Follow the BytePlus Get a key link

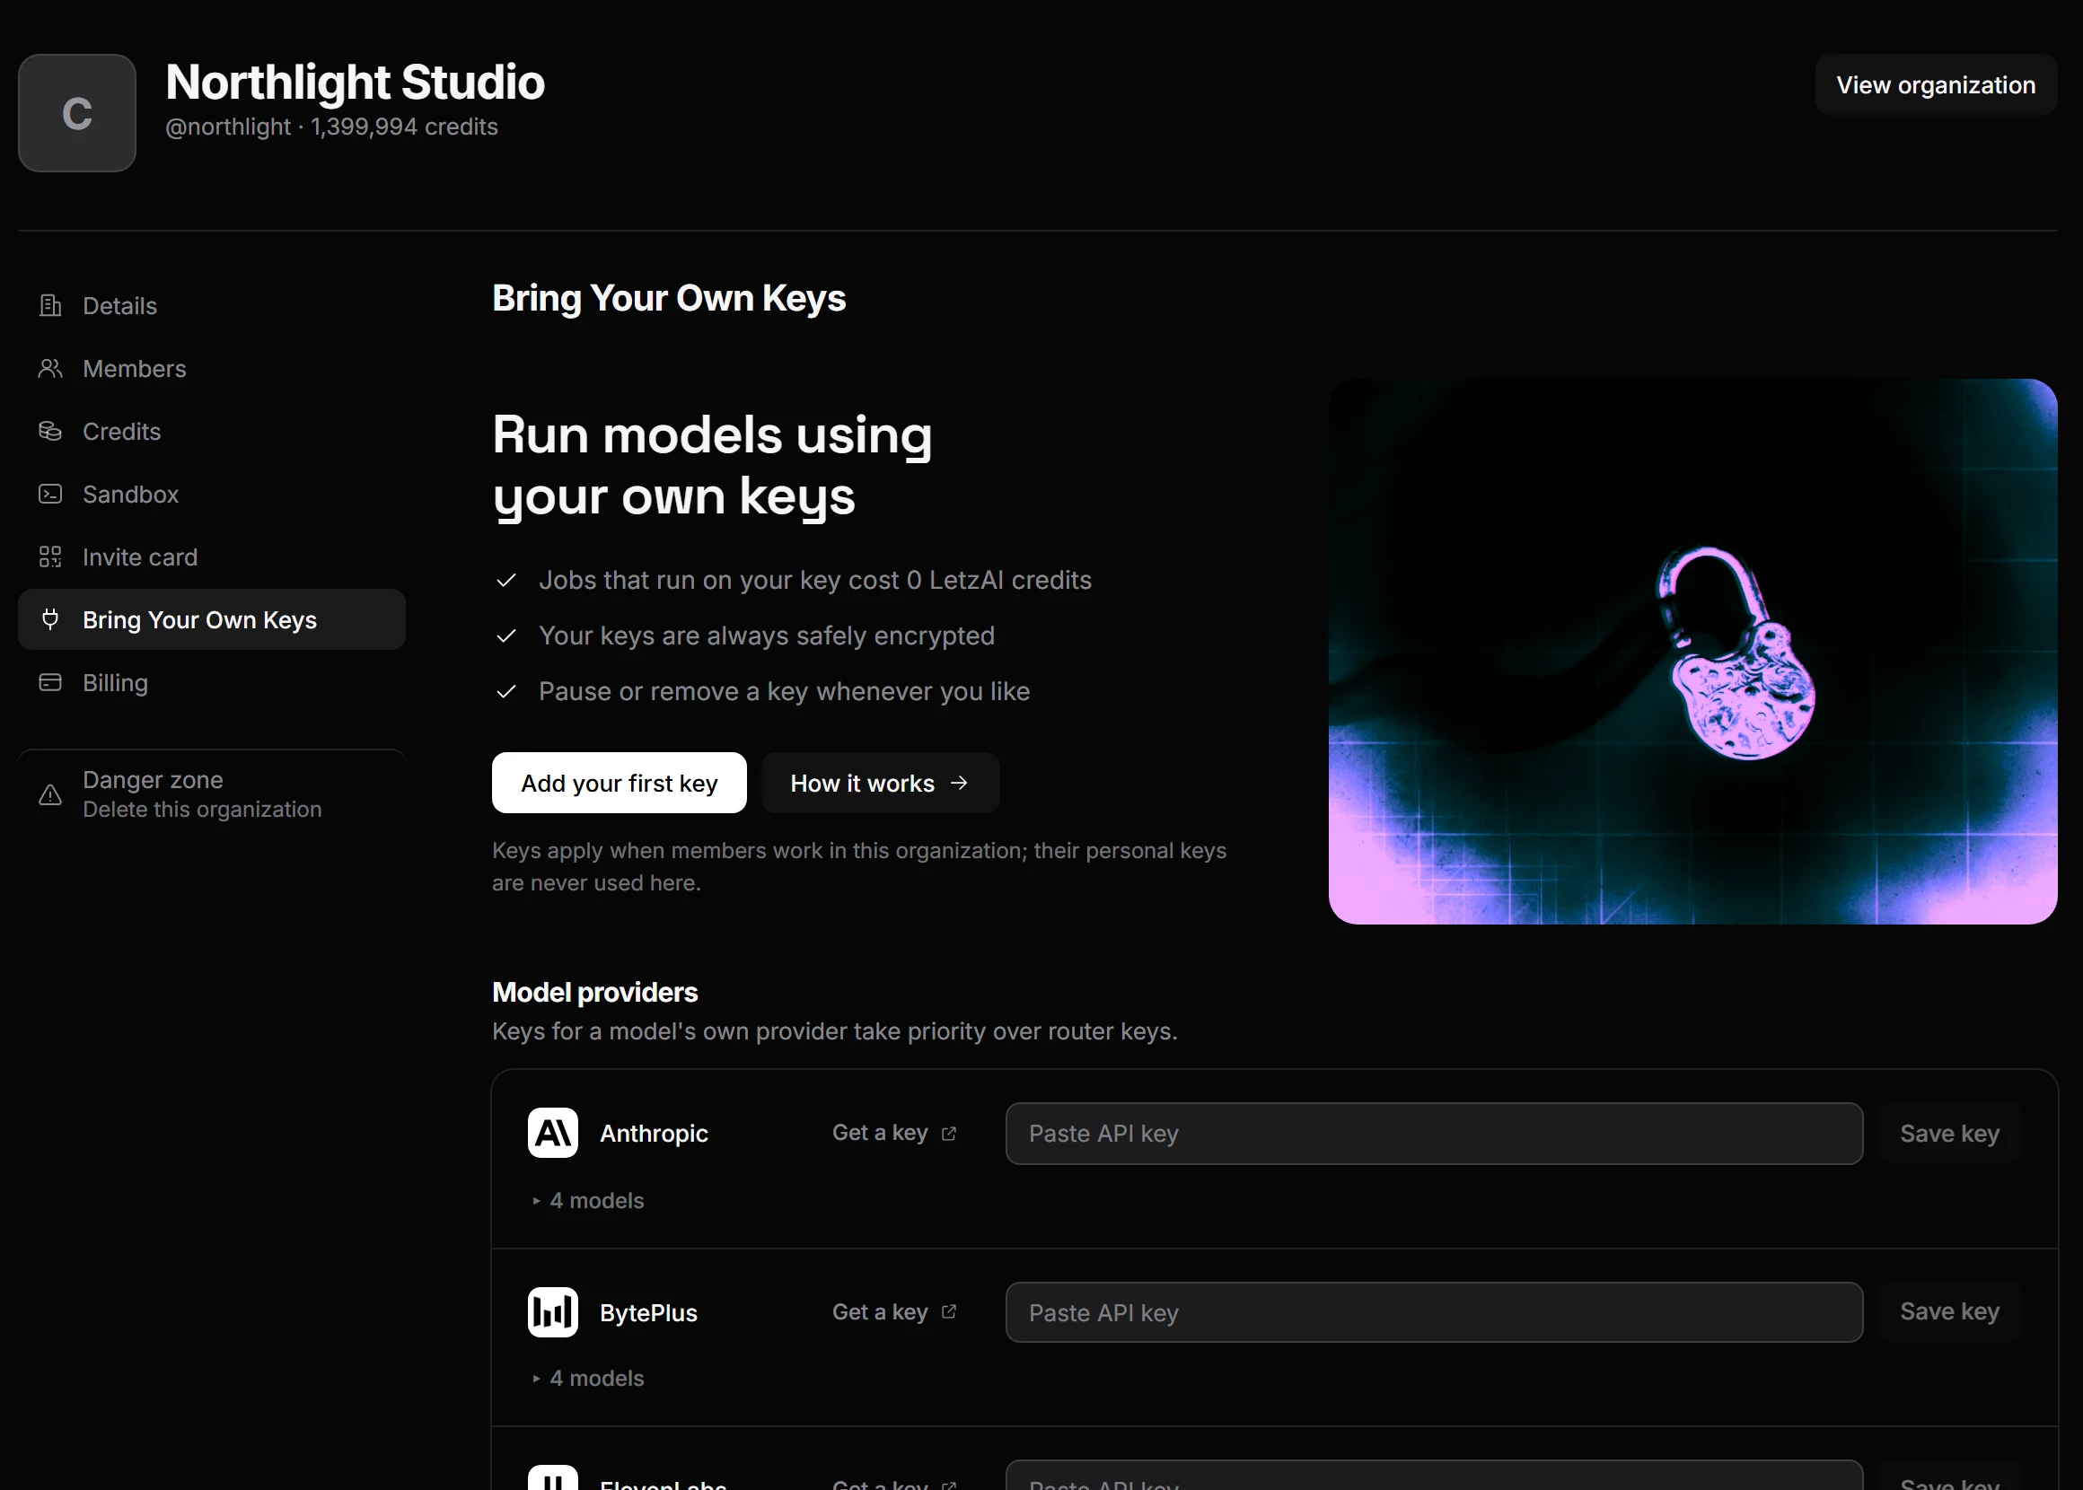tap(894, 1312)
